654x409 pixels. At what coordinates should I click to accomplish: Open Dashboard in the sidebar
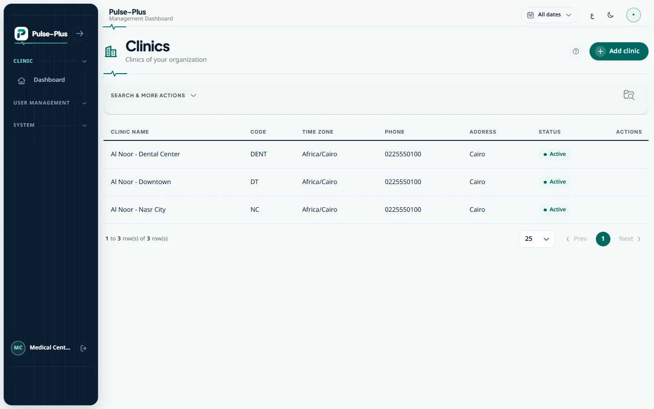pyautogui.click(x=49, y=80)
